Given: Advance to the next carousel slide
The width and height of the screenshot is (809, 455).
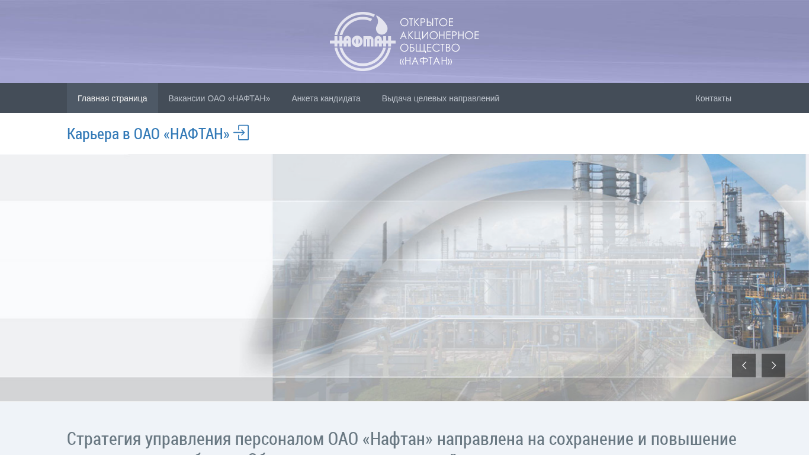Looking at the screenshot, I should (773, 366).
